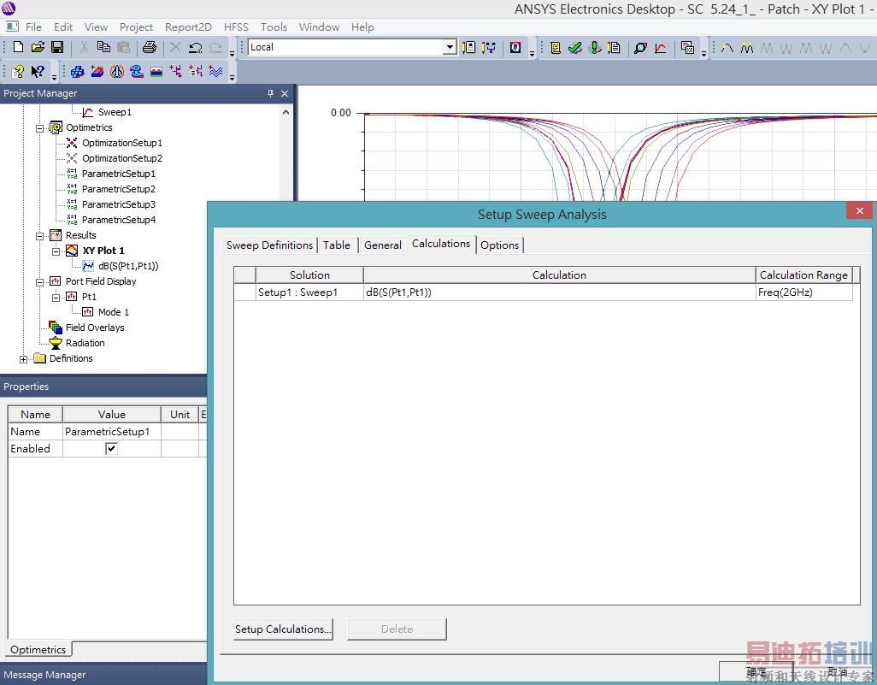Click the What's This help cursor icon
Viewport: 877px width, 685px height.
[x=38, y=72]
